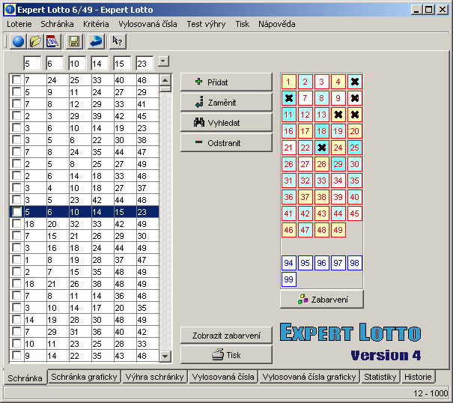Select number 49 in the number grid

point(338,230)
